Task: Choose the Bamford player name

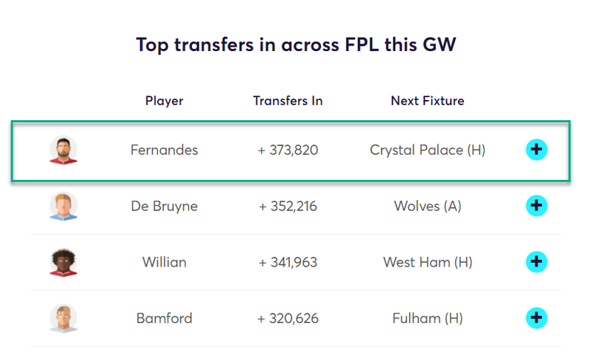Action: pyautogui.click(x=164, y=318)
